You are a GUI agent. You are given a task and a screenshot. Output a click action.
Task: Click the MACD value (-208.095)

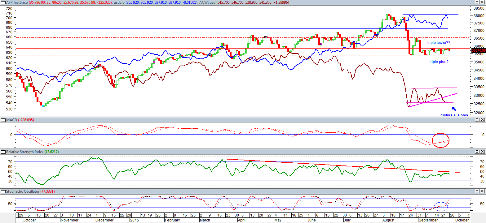tap(26, 120)
